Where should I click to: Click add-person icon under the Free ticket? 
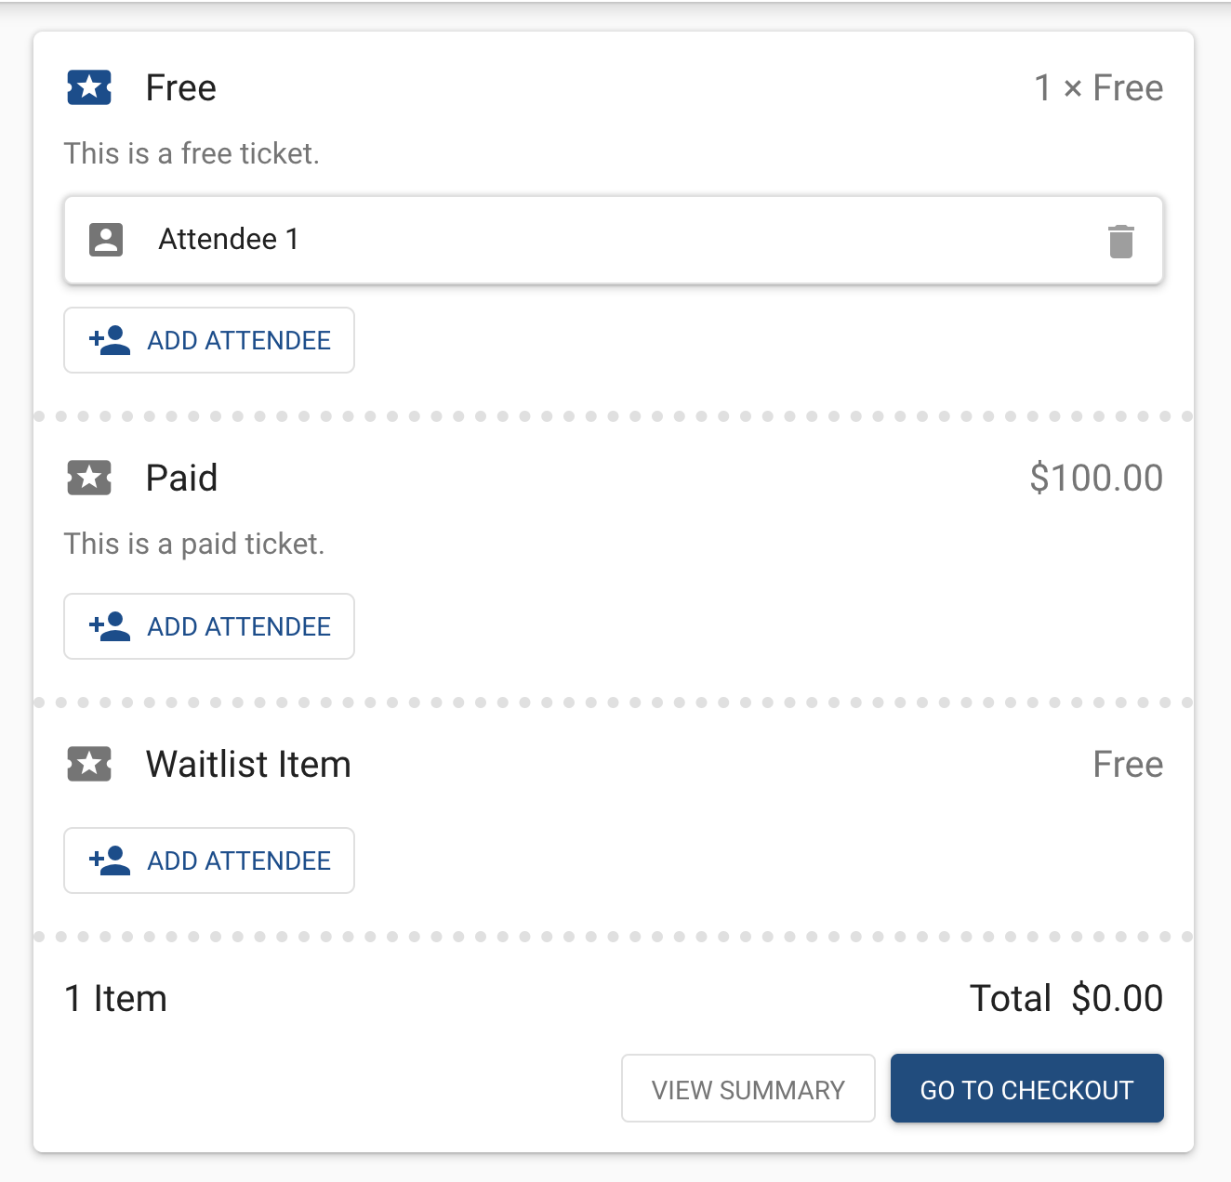coord(110,340)
